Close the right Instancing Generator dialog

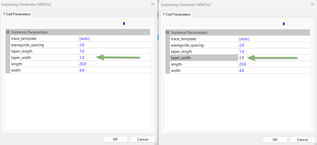click(x=312, y=4)
